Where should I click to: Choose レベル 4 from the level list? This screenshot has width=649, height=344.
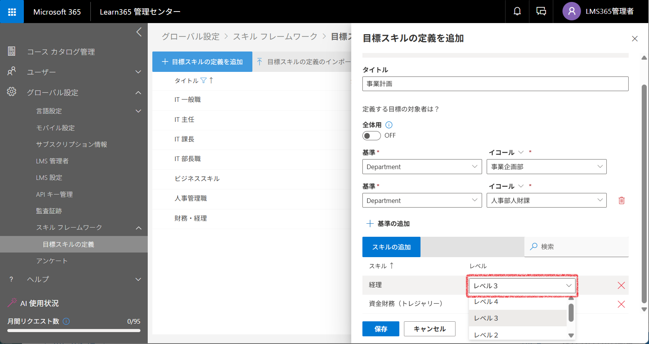pos(518,302)
